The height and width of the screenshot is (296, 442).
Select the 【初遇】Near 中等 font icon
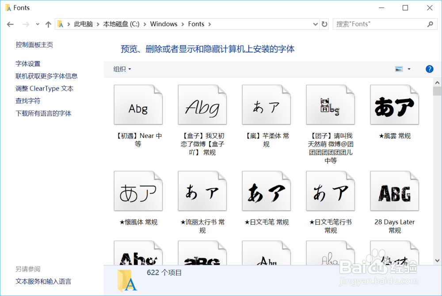pyautogui.click(x=138, y=105)
